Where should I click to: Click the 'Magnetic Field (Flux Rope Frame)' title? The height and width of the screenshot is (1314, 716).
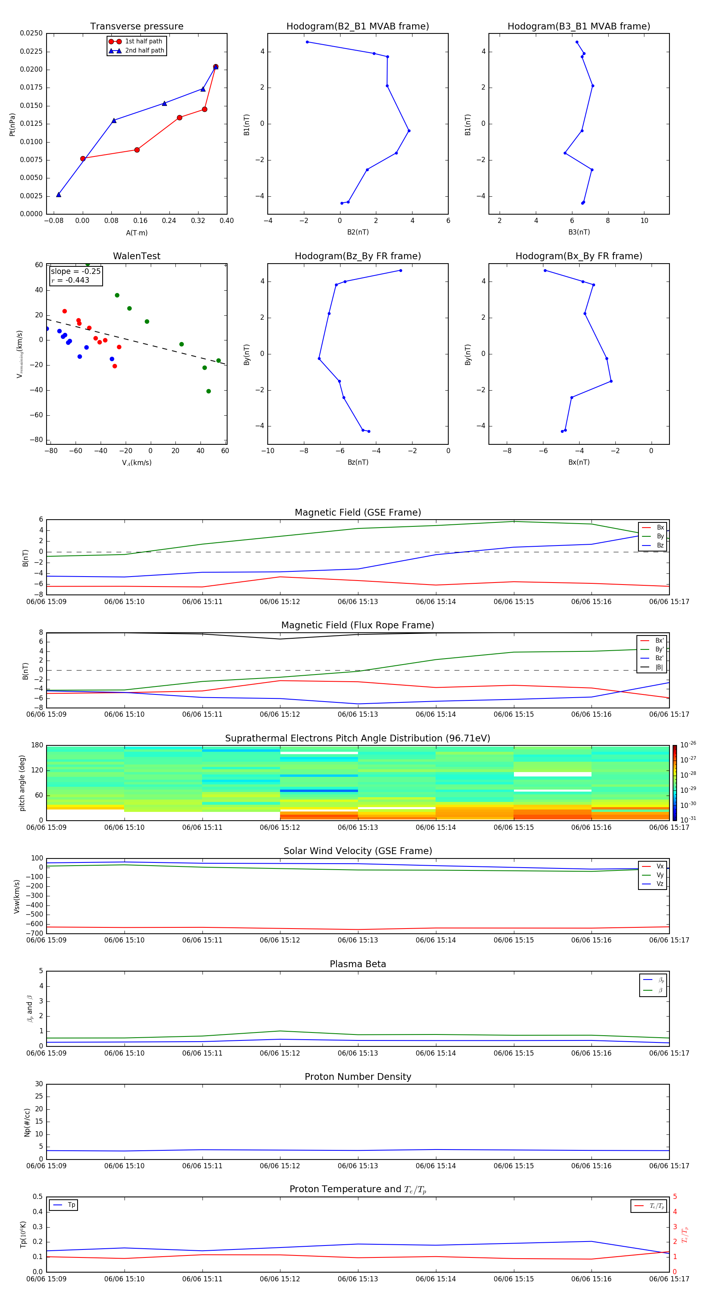(358, 626)
